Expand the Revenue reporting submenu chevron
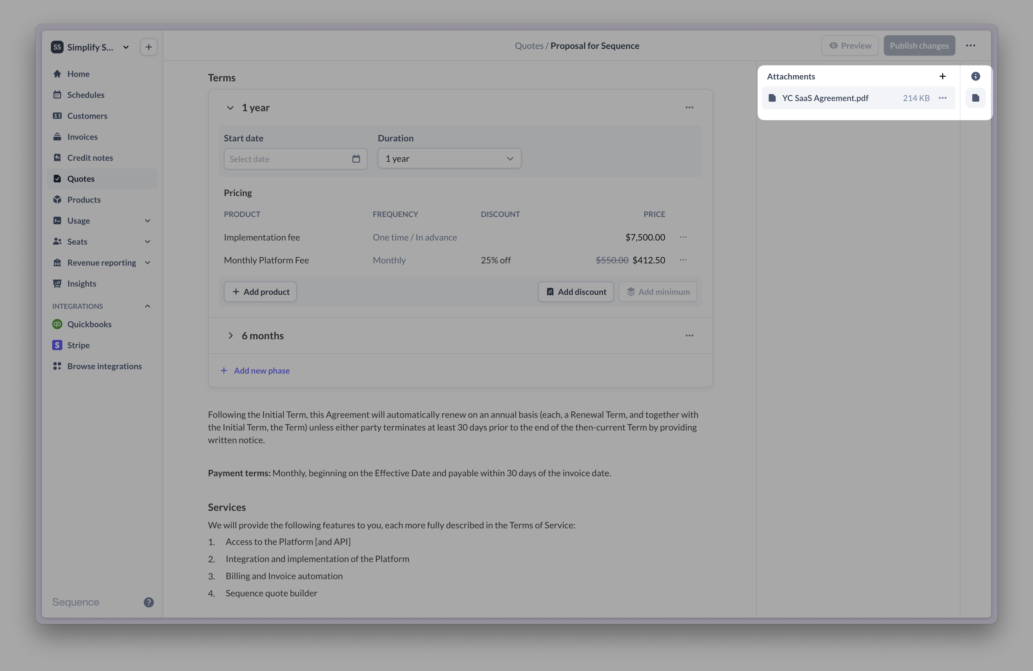 click(148, 263)
